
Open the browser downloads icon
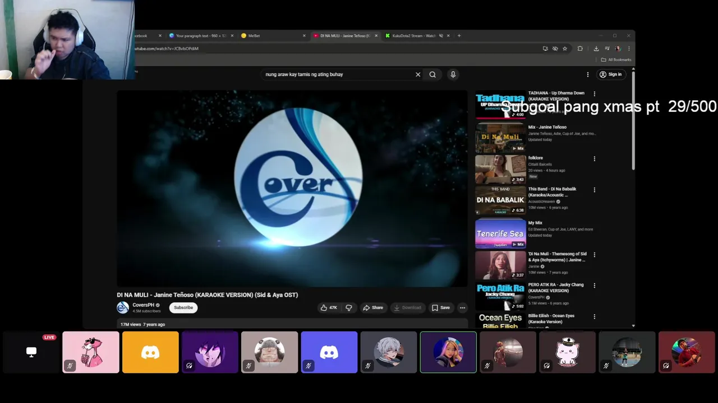(596, 49)
